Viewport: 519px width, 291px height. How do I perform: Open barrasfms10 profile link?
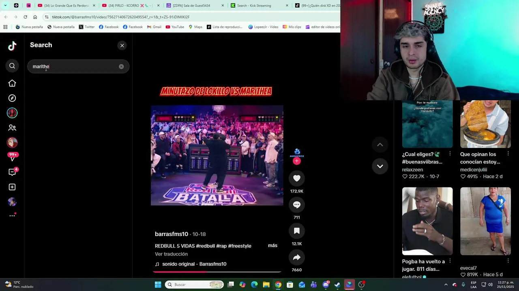click(x=172, y=234)
